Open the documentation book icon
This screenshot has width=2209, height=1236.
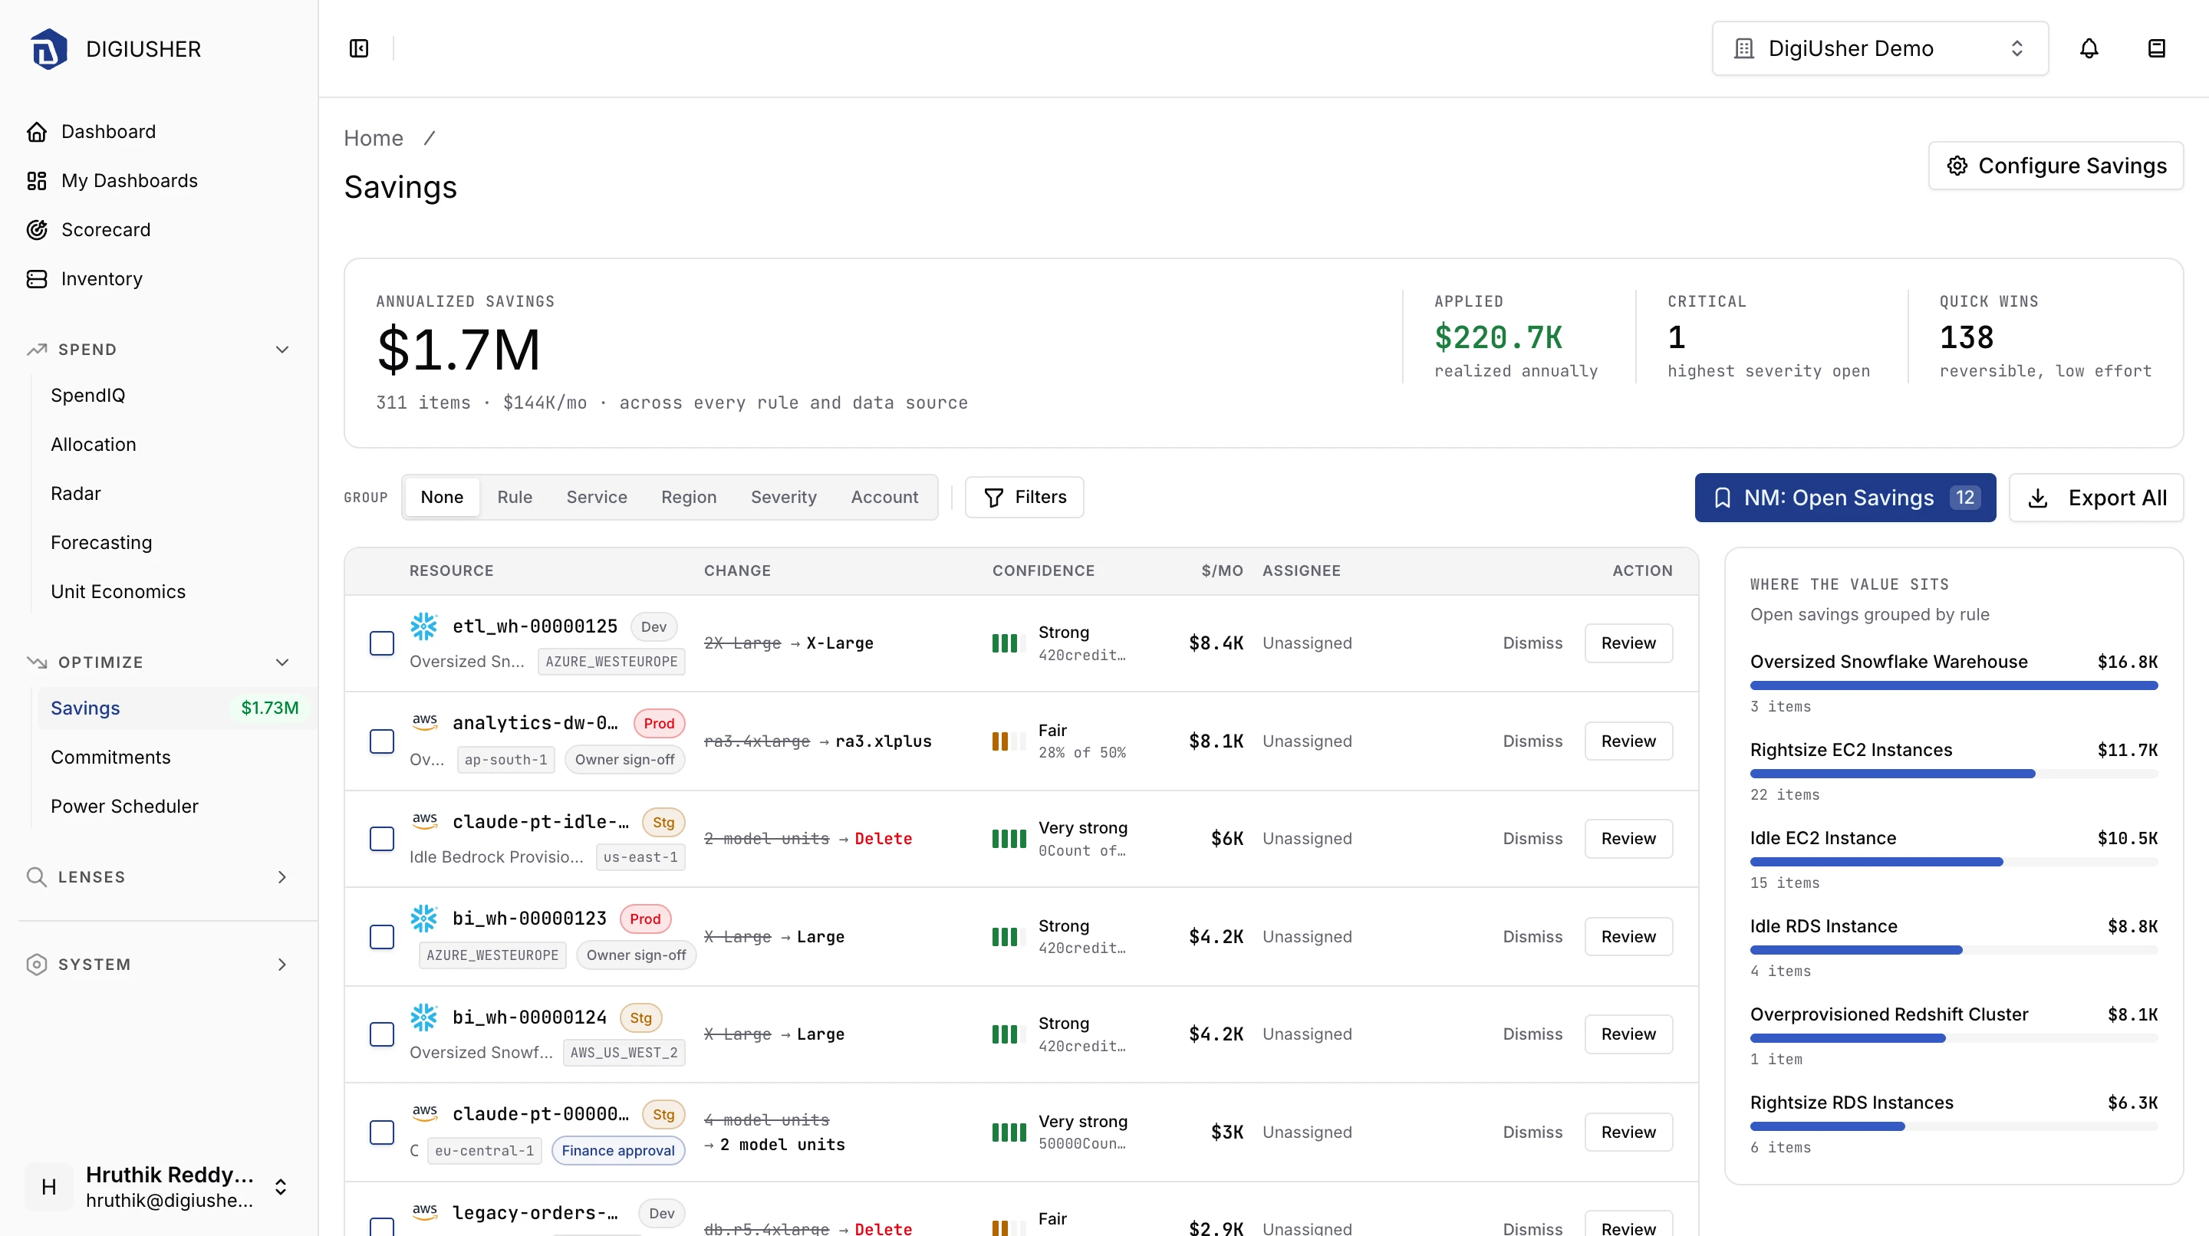pyautogui.click(x=2157, y=49)
